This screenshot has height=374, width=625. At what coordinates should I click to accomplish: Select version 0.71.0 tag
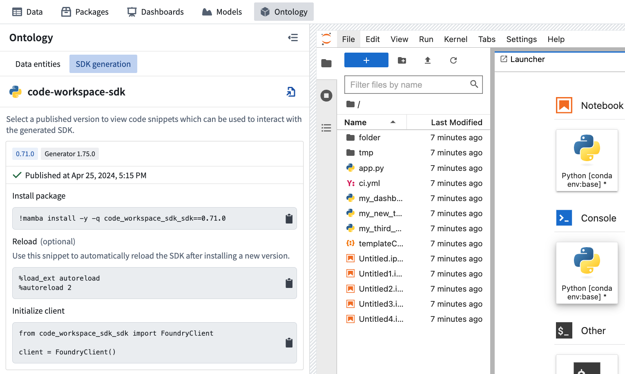[x=25, y=154]
